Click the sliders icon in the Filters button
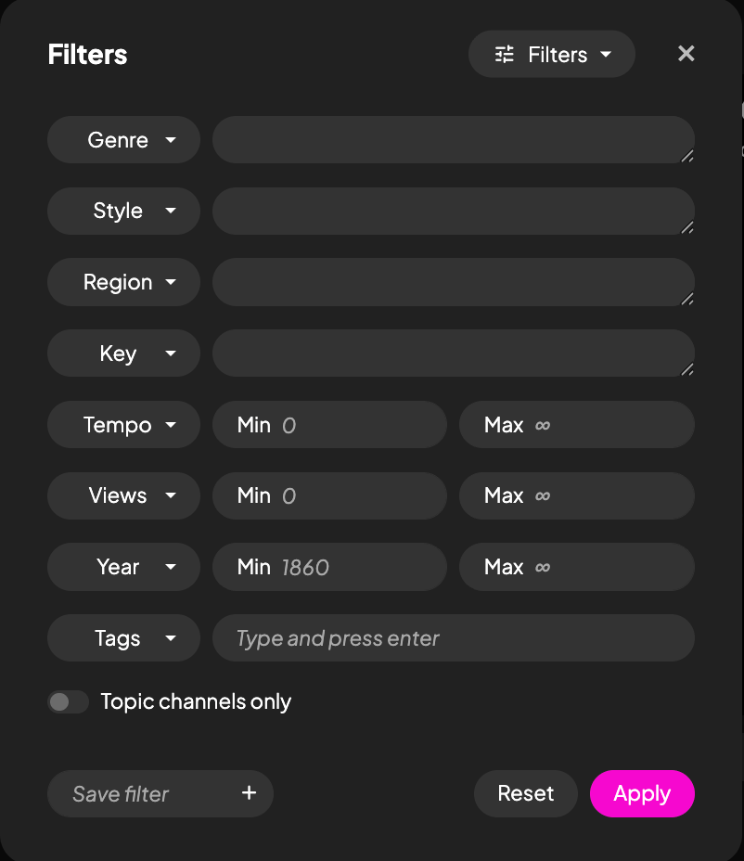 click(x=505, y=55)
